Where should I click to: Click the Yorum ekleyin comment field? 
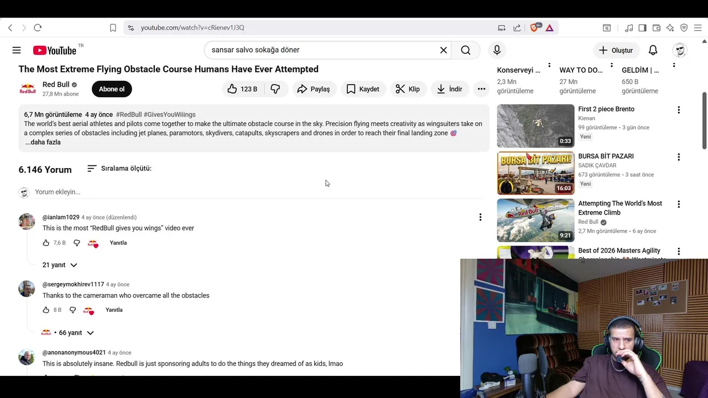259,192
